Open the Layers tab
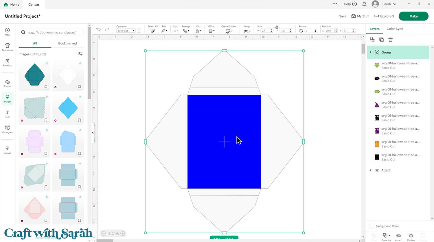The image size is (434, 242). click(374, 29)
